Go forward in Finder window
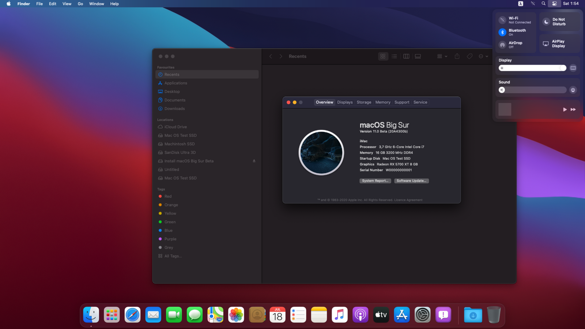This screenshot has width=585, height=329. click(281, 56)
